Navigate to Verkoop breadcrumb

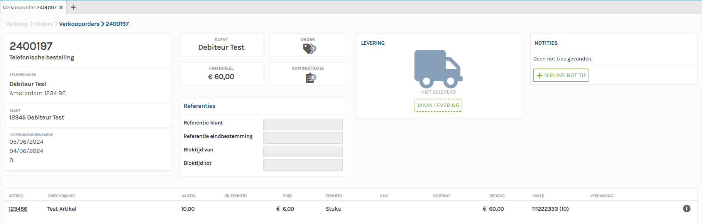coord(17,24)
